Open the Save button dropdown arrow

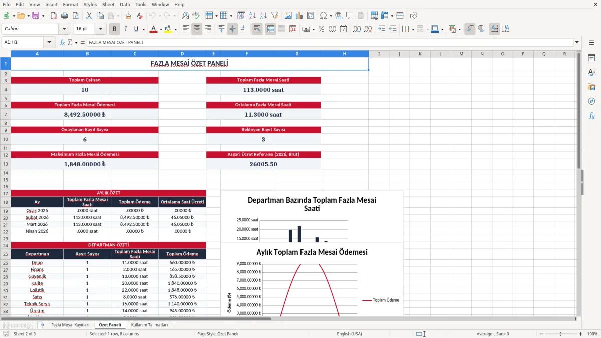pos(43,16)
